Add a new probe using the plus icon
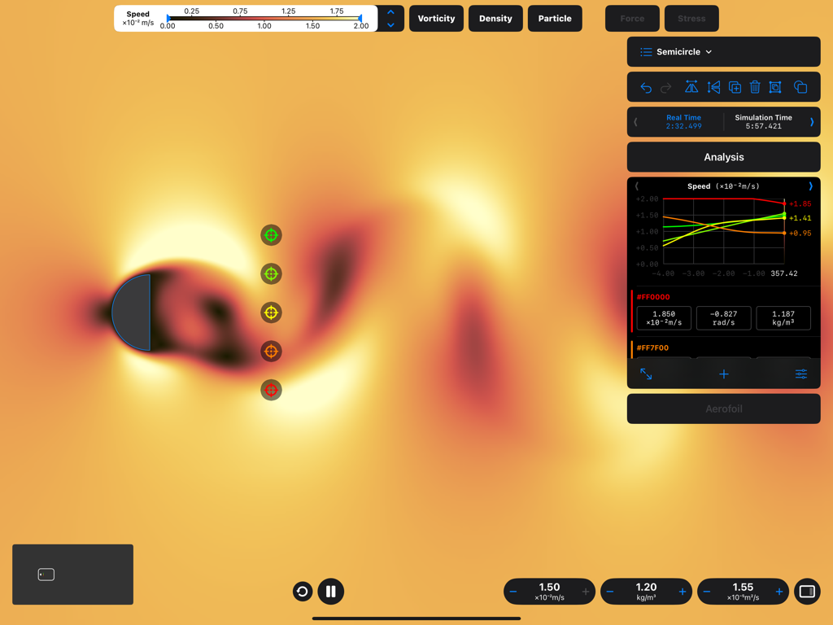The width and height of the screenshot is (833, 625). click(x=723, y=374)
